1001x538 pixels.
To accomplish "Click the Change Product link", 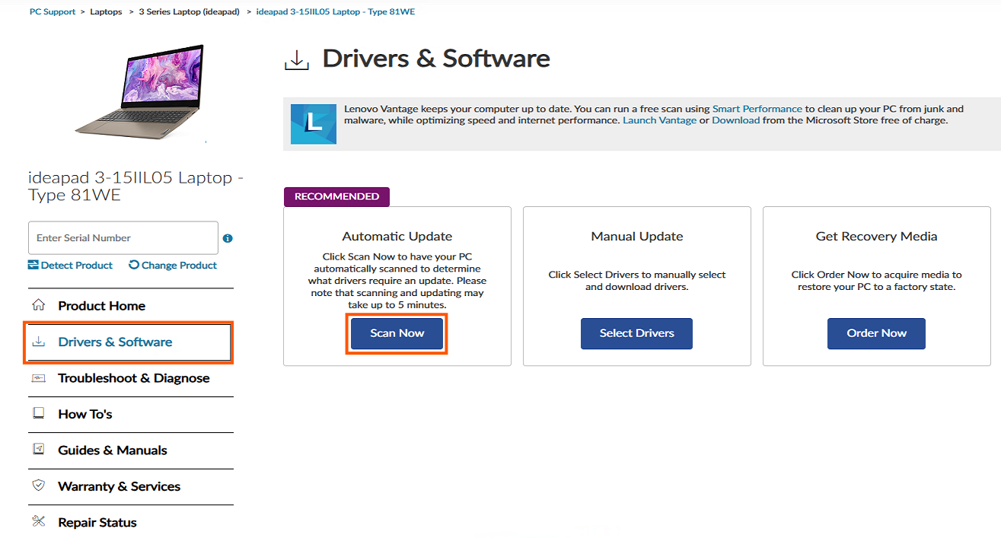I will tap(179, 265).
